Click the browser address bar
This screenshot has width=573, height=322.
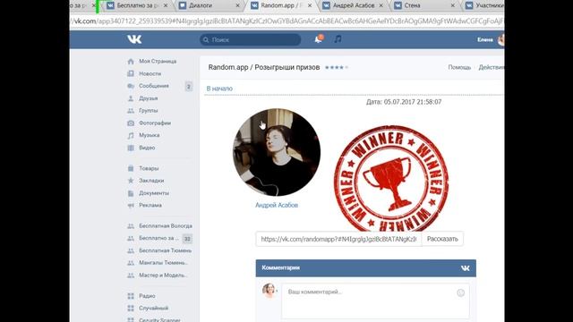[286, 21]
